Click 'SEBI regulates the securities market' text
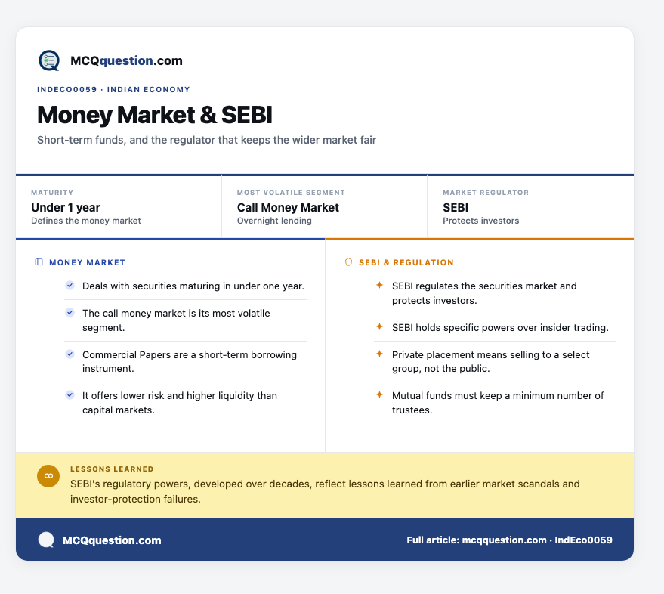This screenshot has height=594, width=664. (484, 293)
